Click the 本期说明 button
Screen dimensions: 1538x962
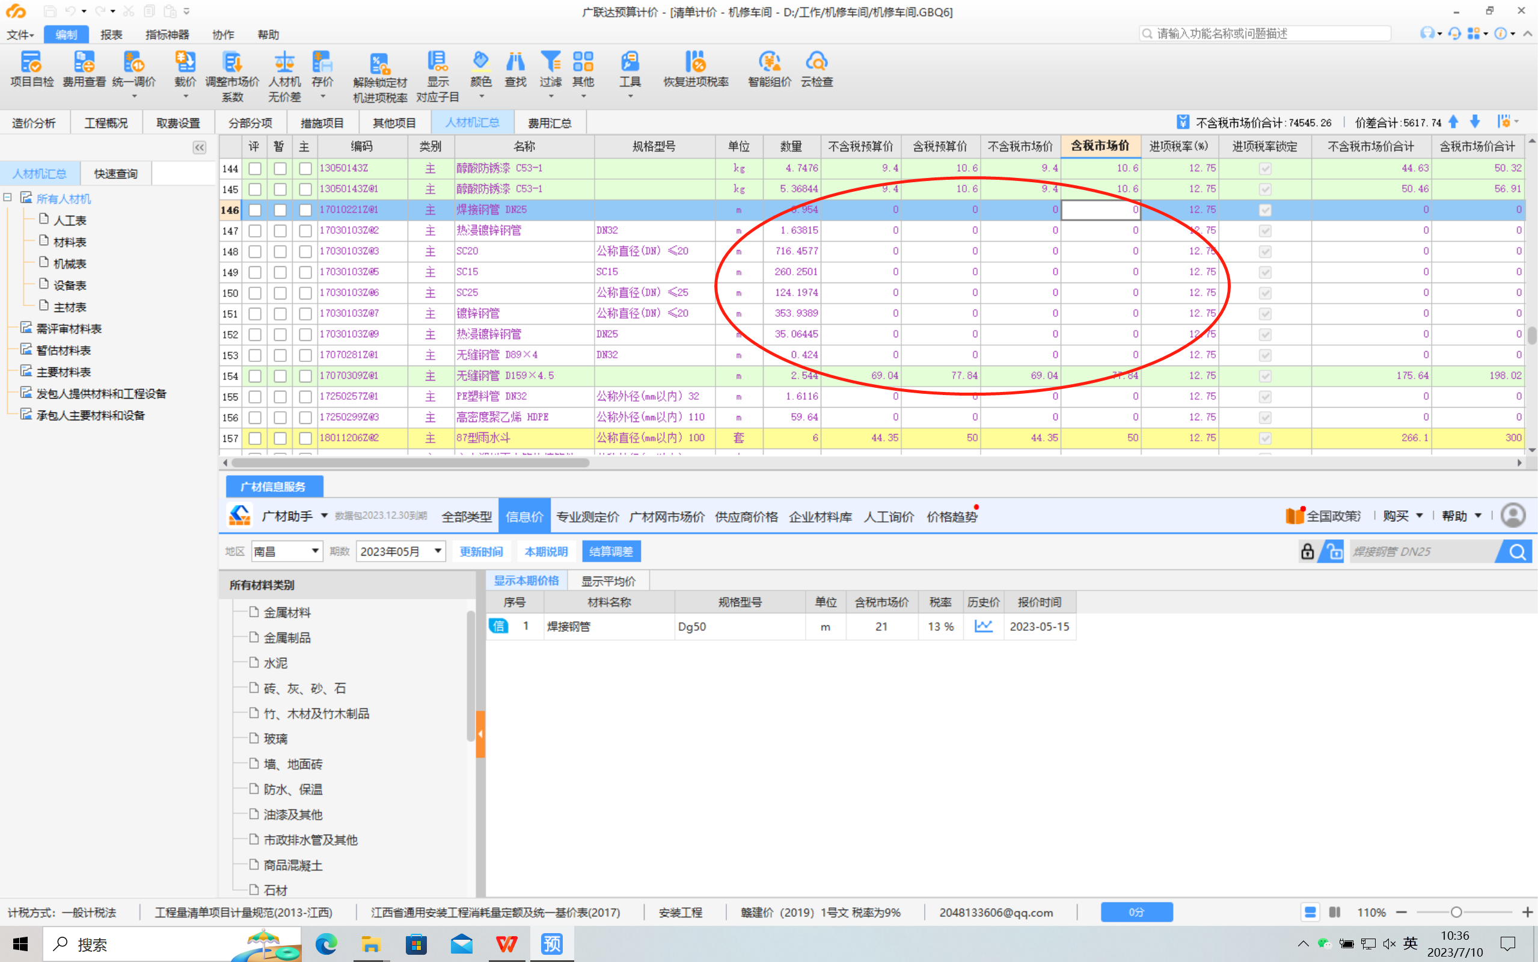tap(546, 551)
